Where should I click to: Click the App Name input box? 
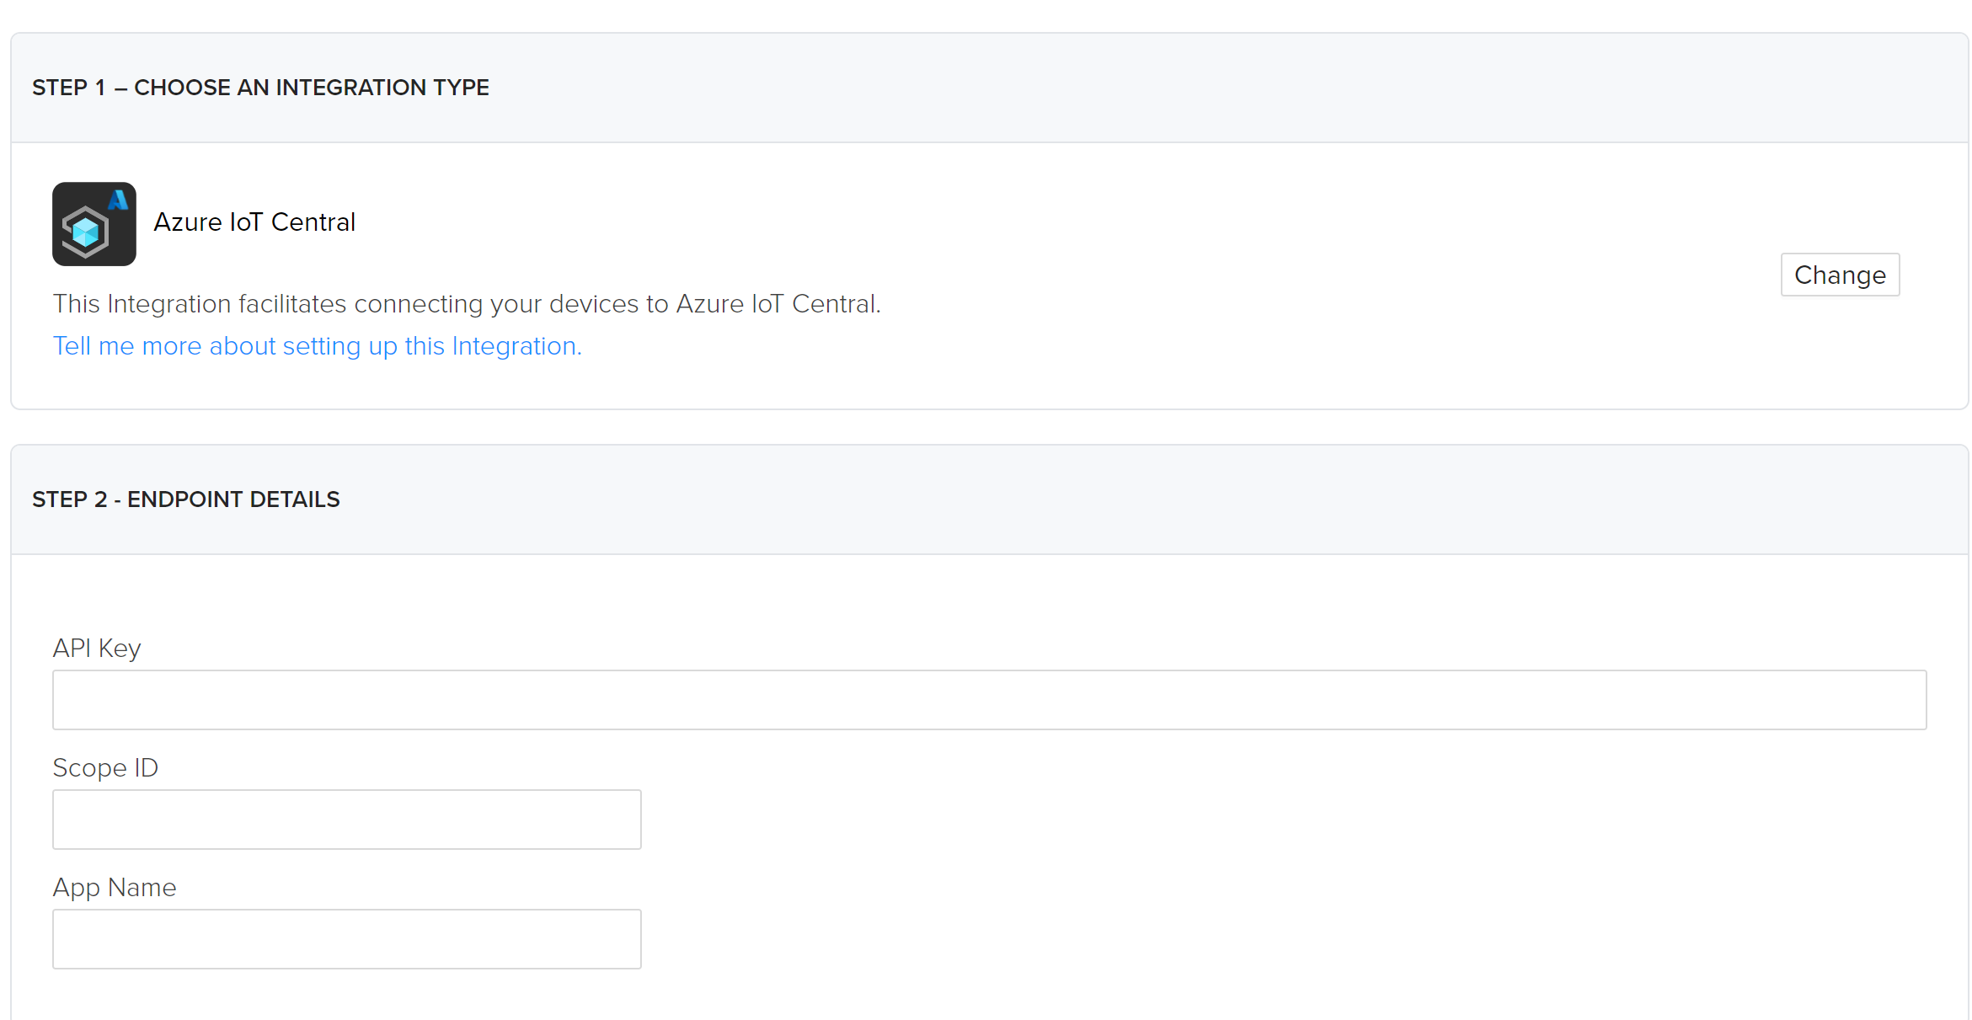click(x=345, y=937)
